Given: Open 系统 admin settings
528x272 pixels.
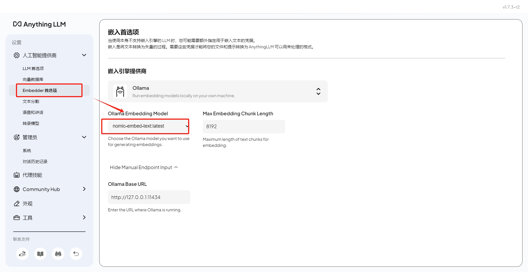Looking at the screenshot, I should (27, 150).
